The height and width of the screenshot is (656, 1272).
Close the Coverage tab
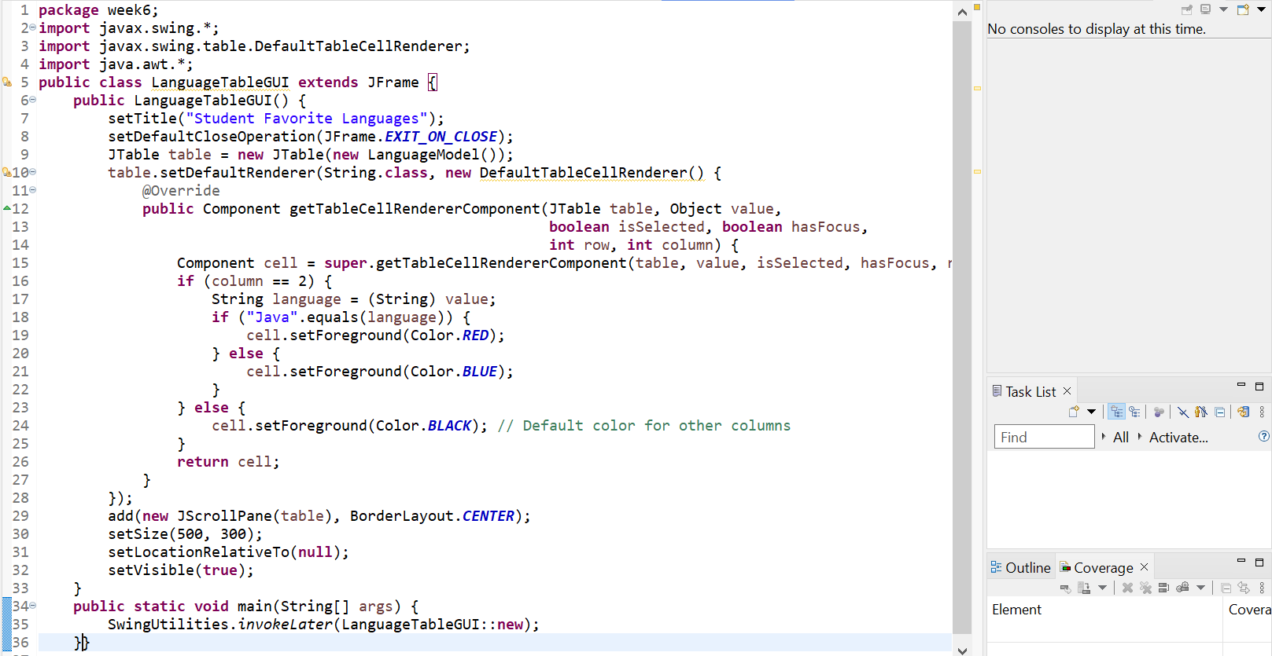(1144, 566)
